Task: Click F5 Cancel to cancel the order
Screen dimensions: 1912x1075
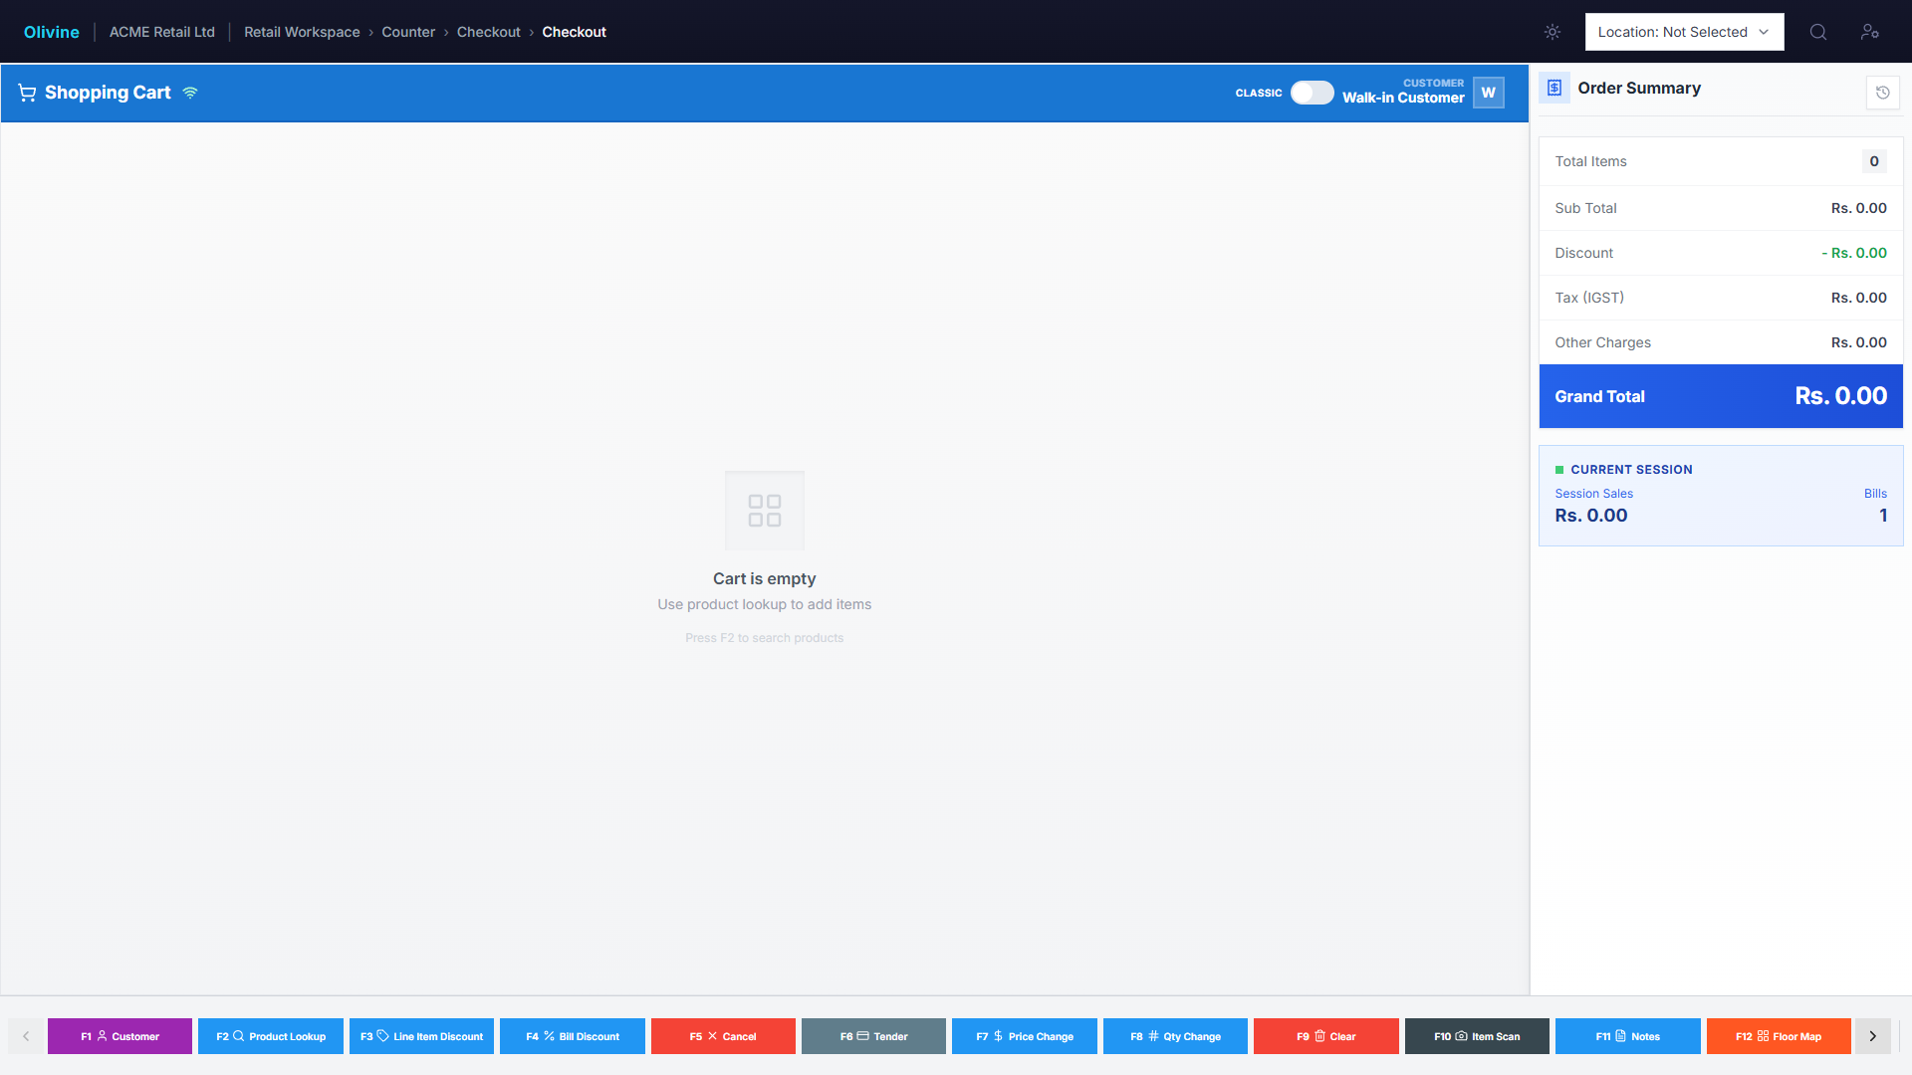Action: point(722,1036)
